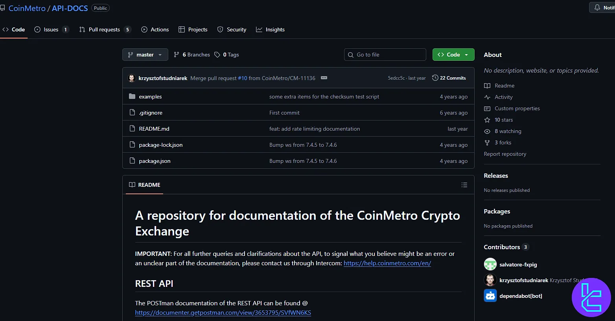Open the examples folder

point(150,97)
